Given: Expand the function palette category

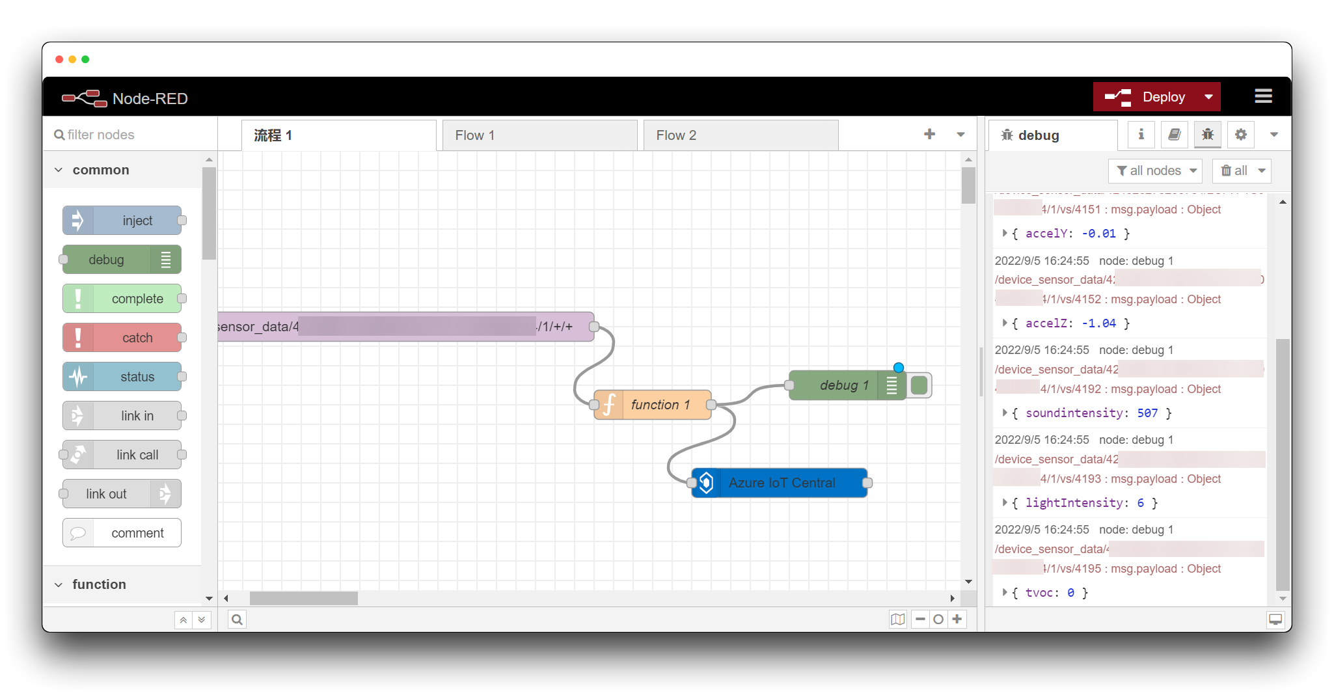Looking at the screenshot, I should pos(122,584).
